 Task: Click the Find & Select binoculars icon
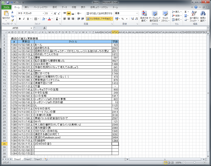coord(203,17)
